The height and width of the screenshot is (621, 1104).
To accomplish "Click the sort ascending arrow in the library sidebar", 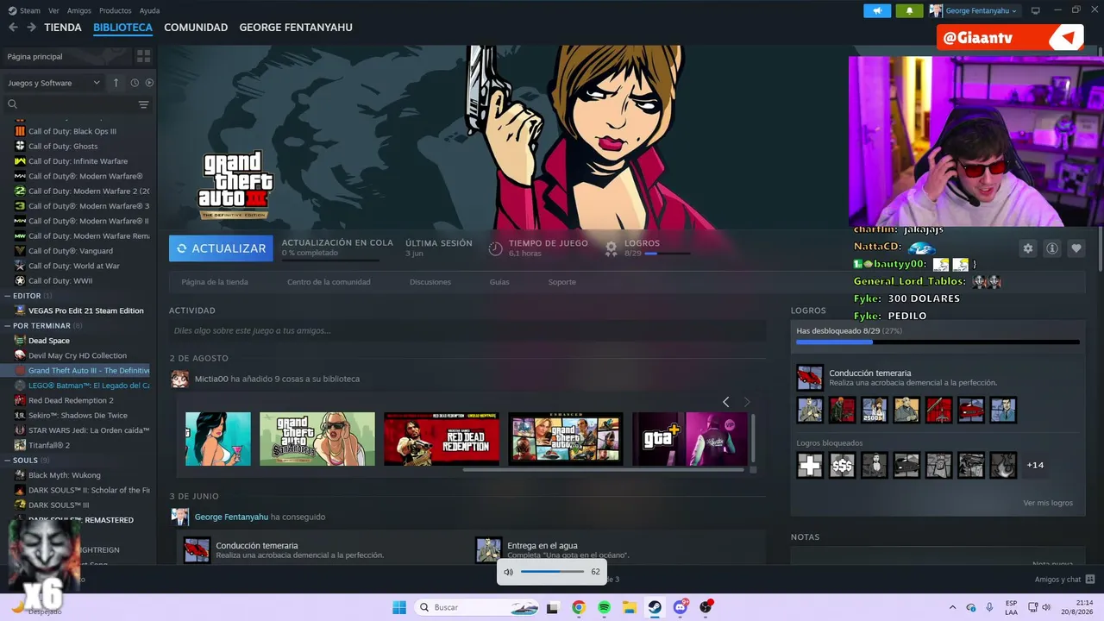I will coord(116,83).
